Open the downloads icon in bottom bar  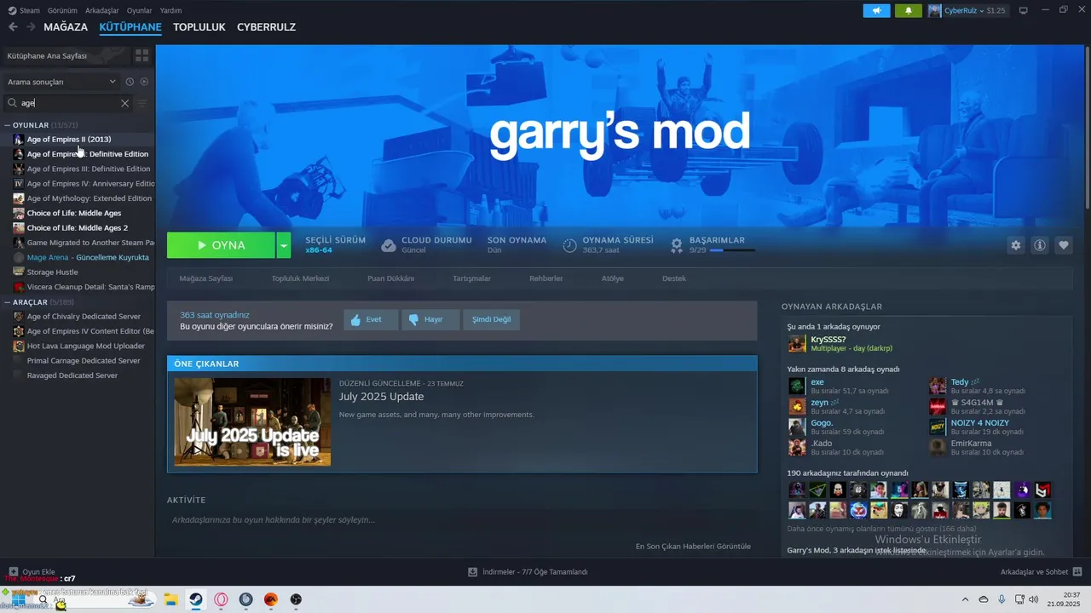tap(473, 572)
